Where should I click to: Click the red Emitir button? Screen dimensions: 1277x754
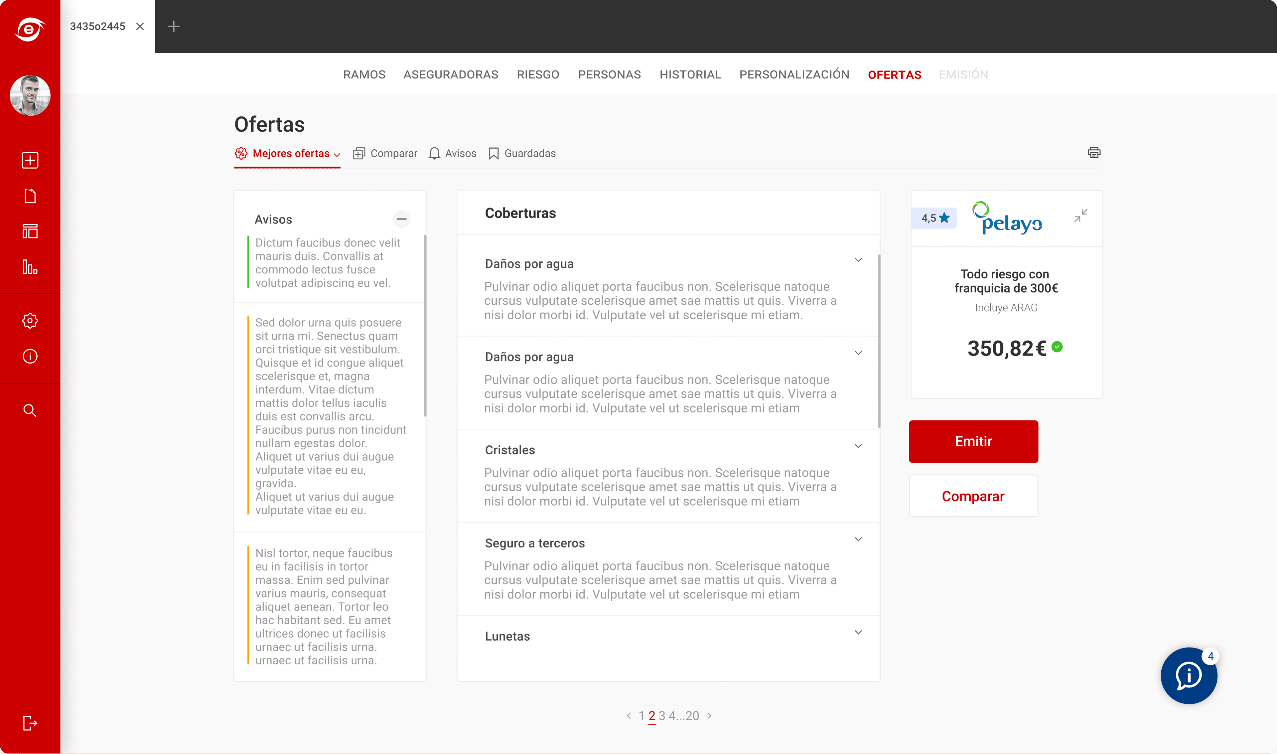point(973,442)
